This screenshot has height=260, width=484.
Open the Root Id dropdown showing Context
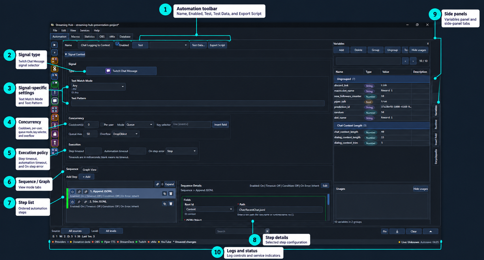209,209
